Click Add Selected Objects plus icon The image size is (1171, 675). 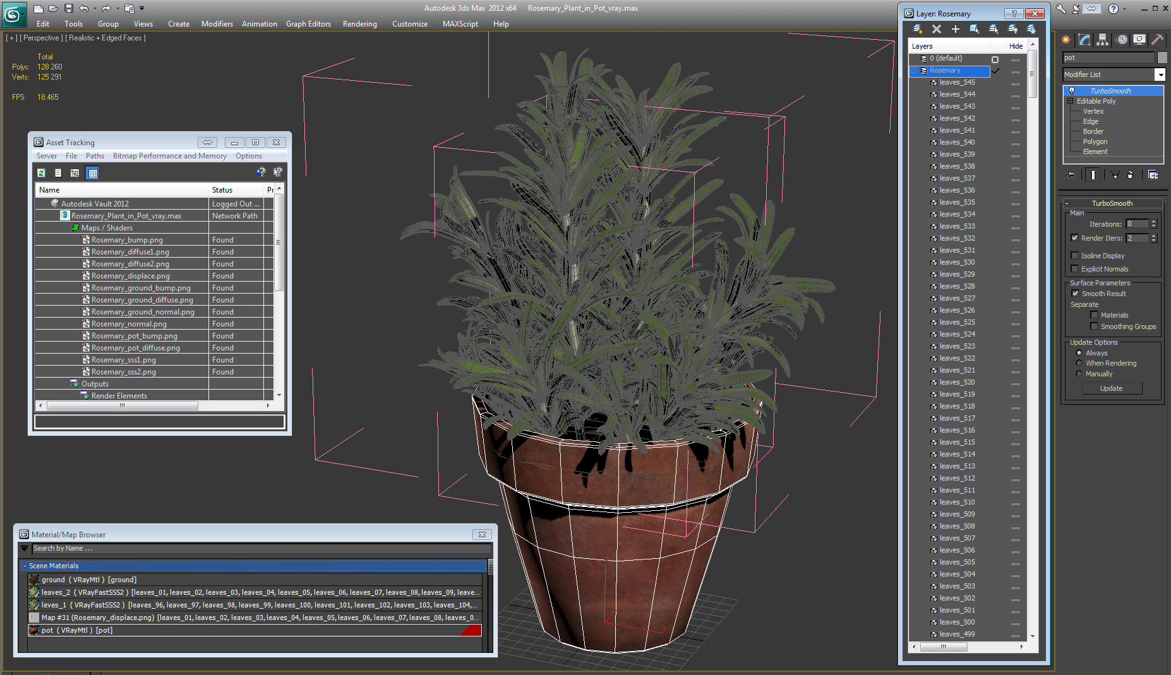click(x=956, y=29)
